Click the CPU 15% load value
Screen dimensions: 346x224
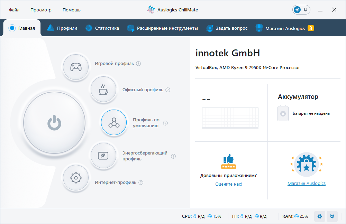[x=217, y=216]
